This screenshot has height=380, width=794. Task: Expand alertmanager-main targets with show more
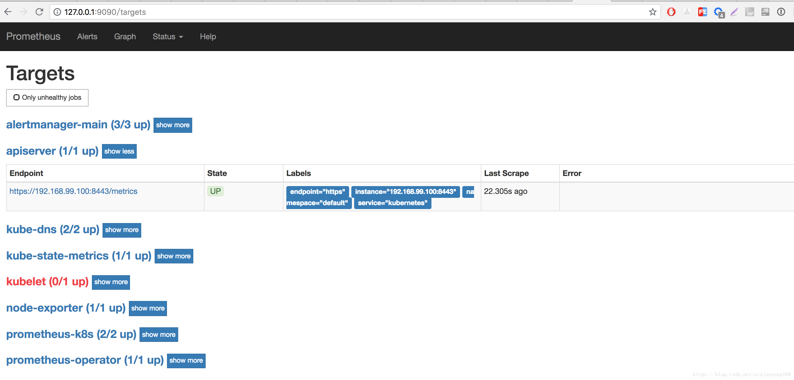point(173,125)
